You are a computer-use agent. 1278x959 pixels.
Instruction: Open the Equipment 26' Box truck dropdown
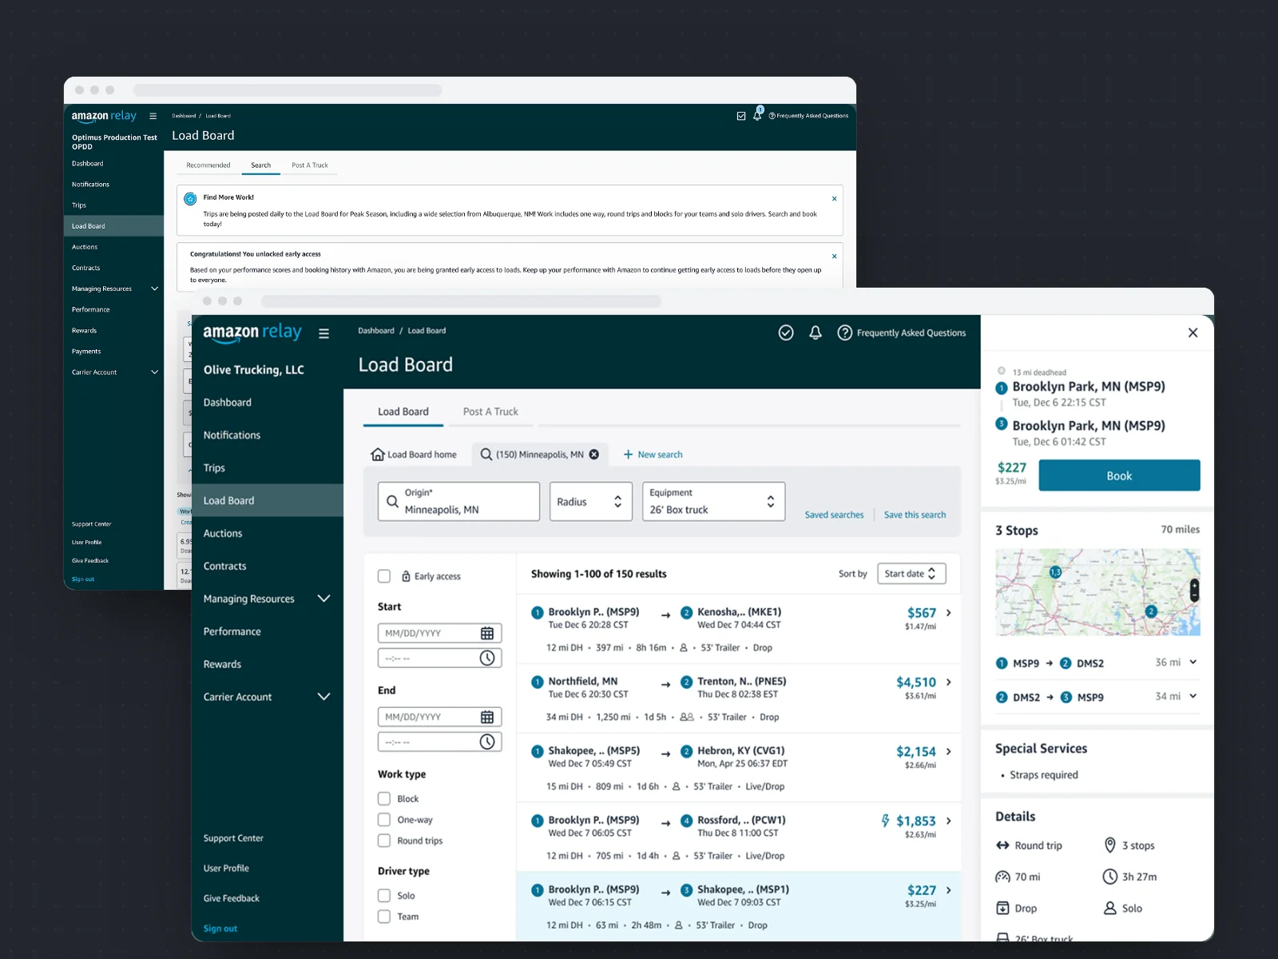pos(713,501)
